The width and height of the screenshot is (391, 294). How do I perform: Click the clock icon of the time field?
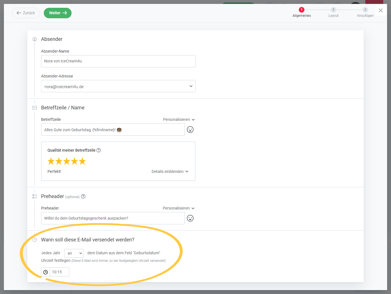tap(46, 272)
